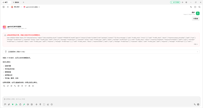Open the knowledge base document icon
Screen dimensions: 203x108
pyautogui.click(x=20, y=104)
